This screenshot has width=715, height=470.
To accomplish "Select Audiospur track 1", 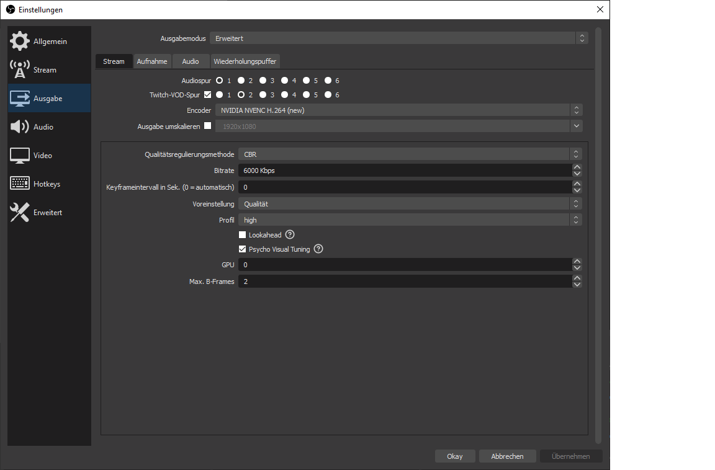I will pos(219,81).
